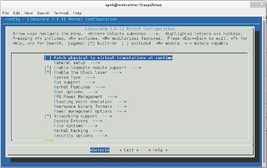The height and width of the screenshot is (168, 267).
Task: Click the Exit button
Action: coord(129,150)
